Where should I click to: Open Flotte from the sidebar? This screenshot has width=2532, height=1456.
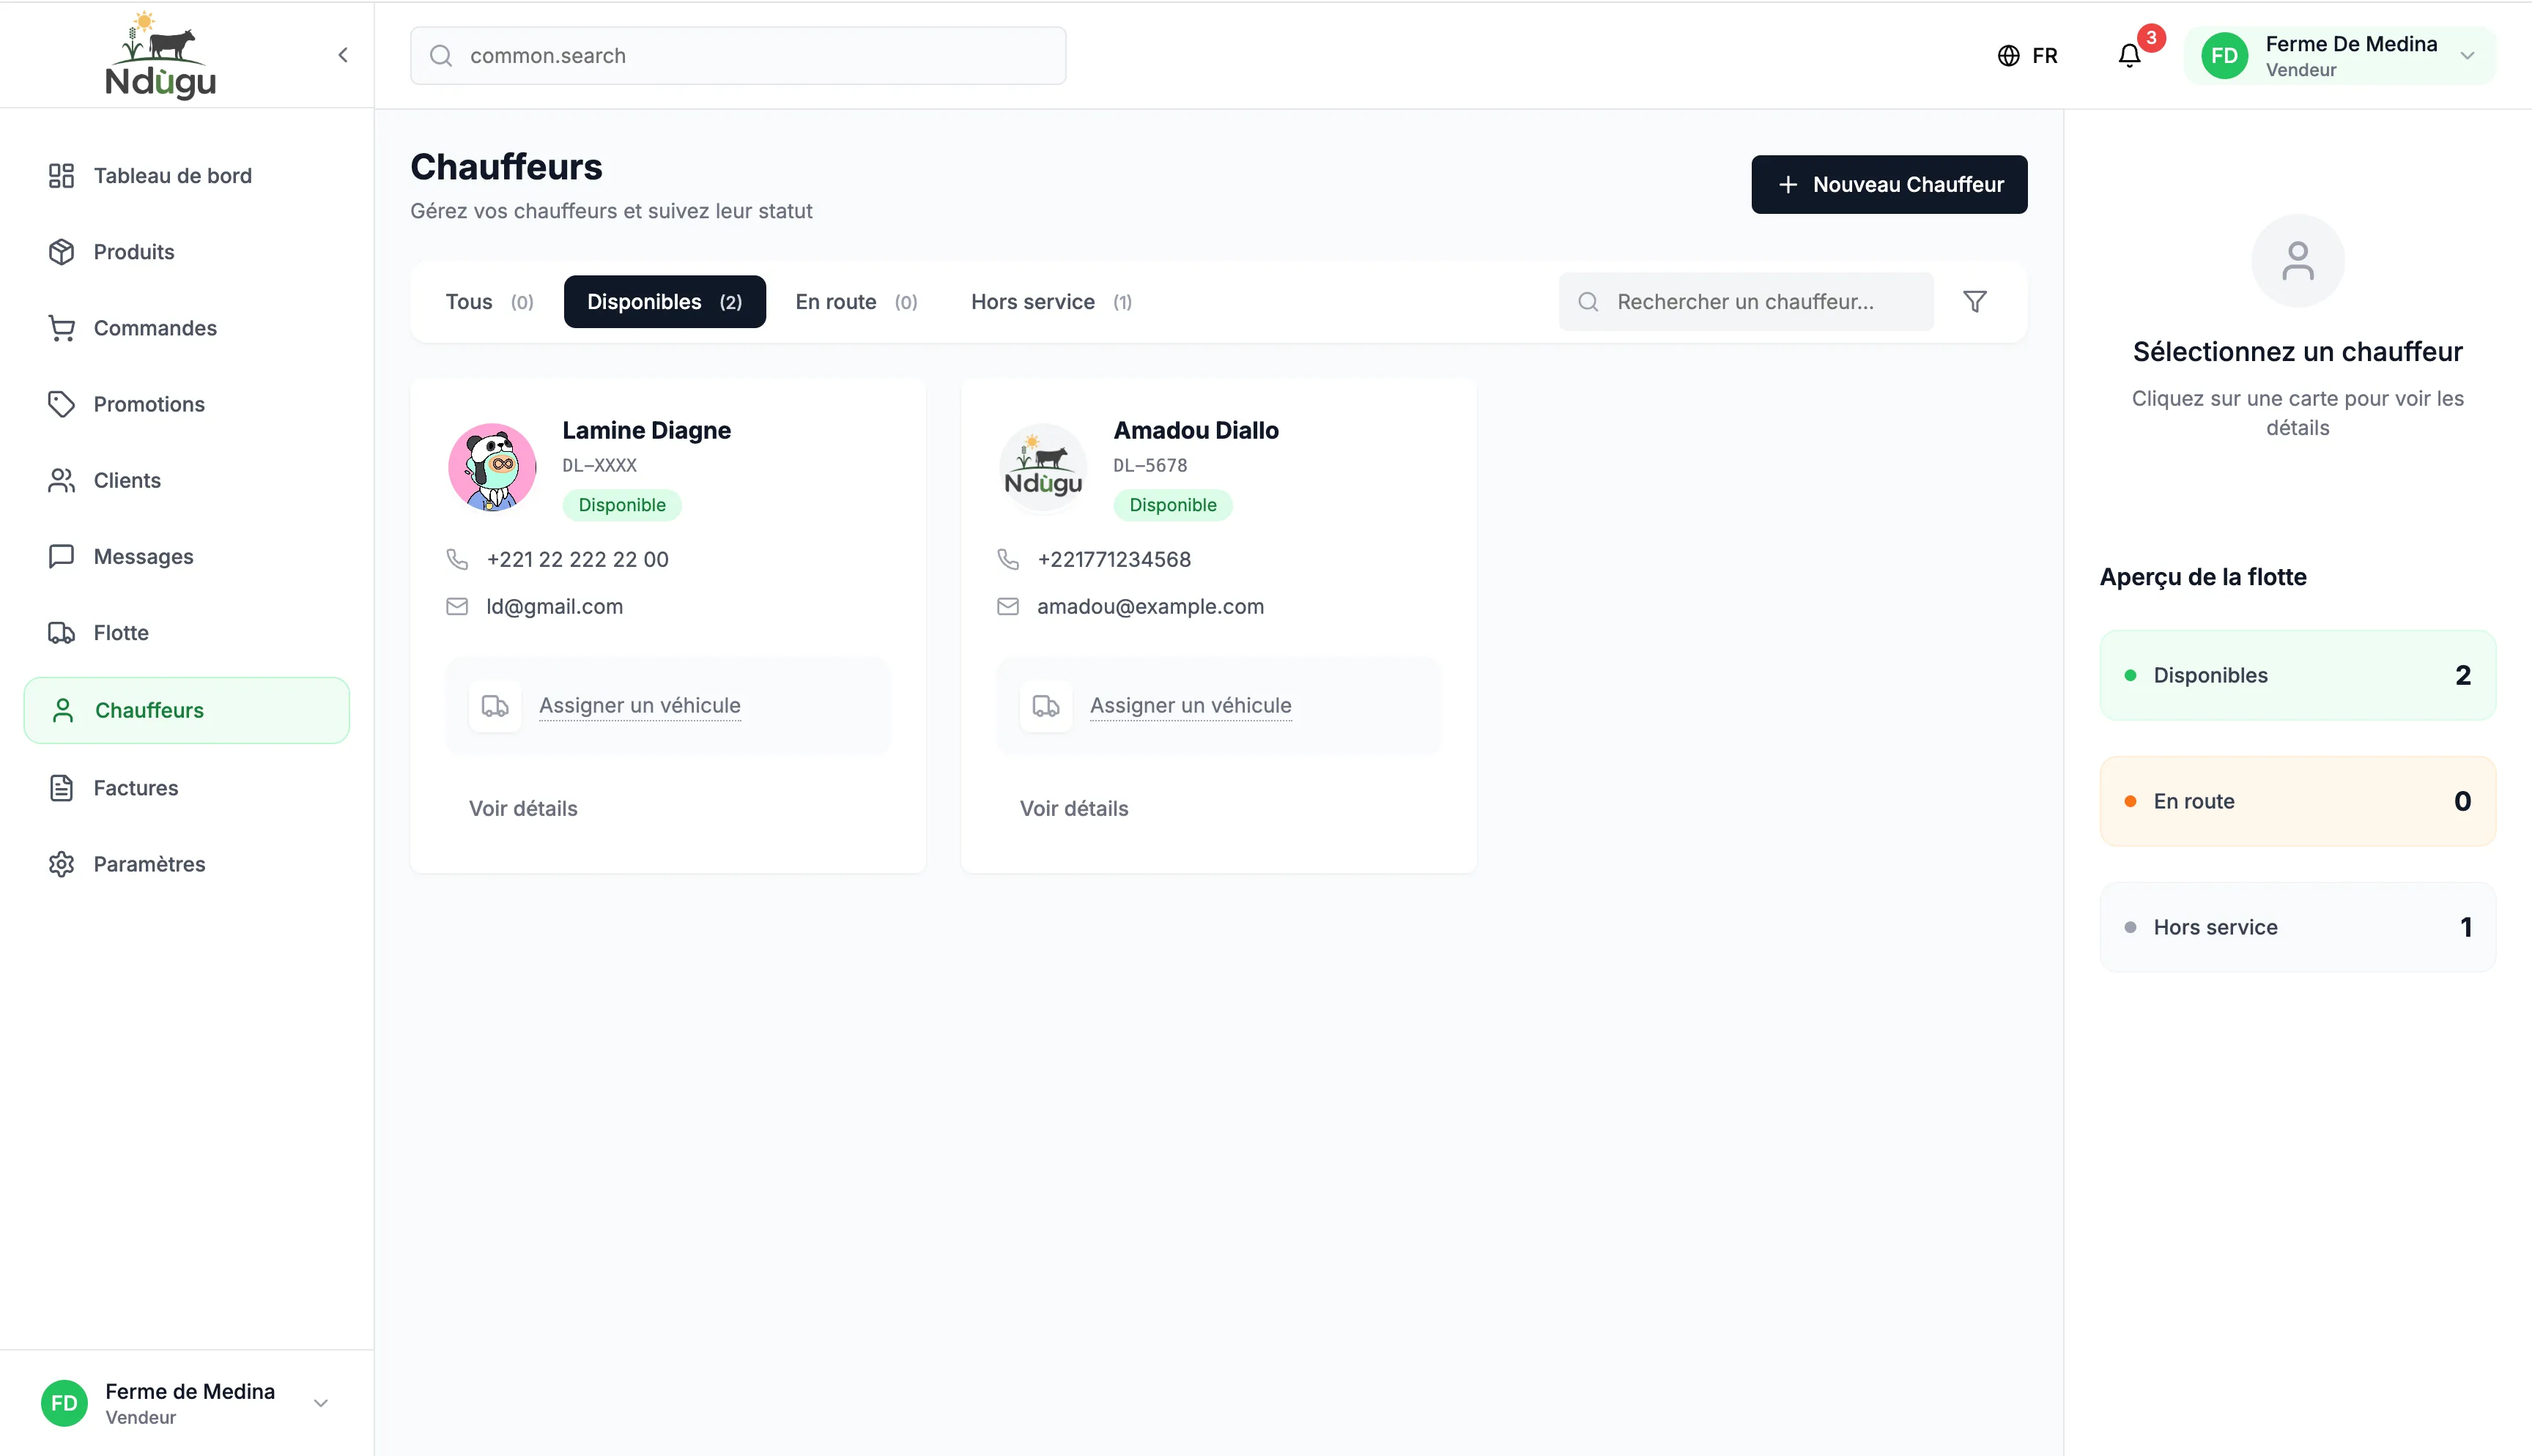120,633
